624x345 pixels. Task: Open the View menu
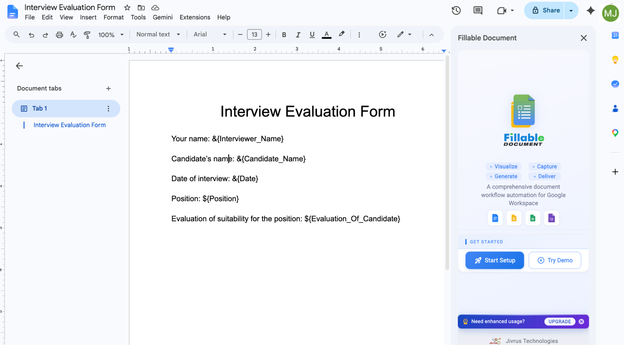coord(66,17)
